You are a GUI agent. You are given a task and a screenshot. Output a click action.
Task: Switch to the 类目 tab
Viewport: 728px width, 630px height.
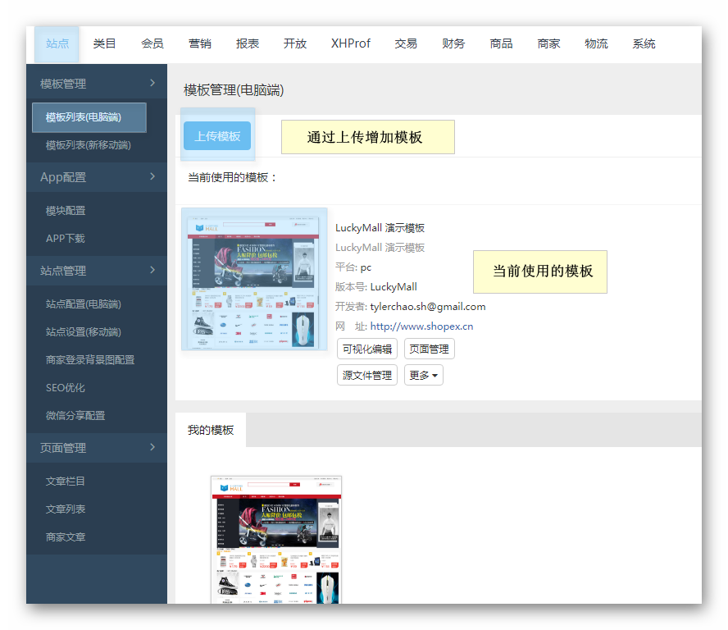104,44
